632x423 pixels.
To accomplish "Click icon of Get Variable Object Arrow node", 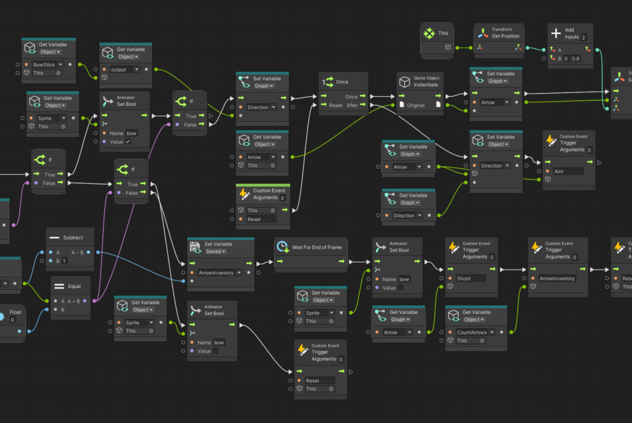I will click(244, 140).
